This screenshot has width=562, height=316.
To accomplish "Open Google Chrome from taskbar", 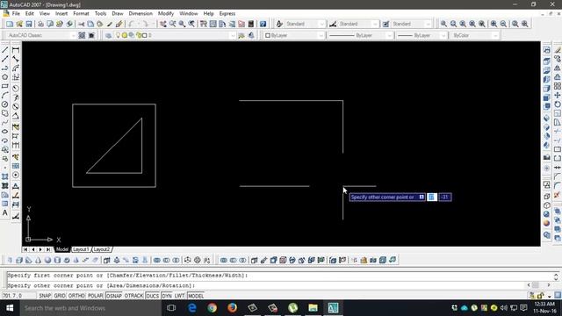I will (213, 308).
